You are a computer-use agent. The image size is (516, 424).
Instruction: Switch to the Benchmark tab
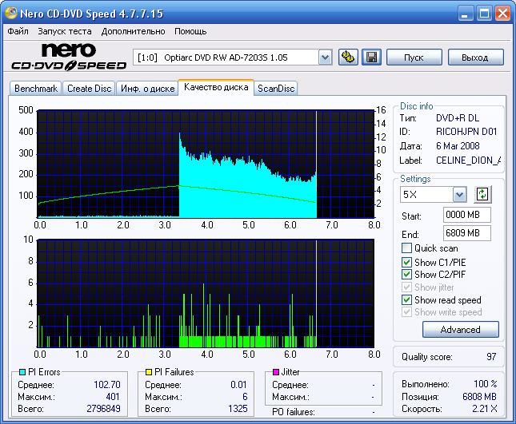[36, 89]
